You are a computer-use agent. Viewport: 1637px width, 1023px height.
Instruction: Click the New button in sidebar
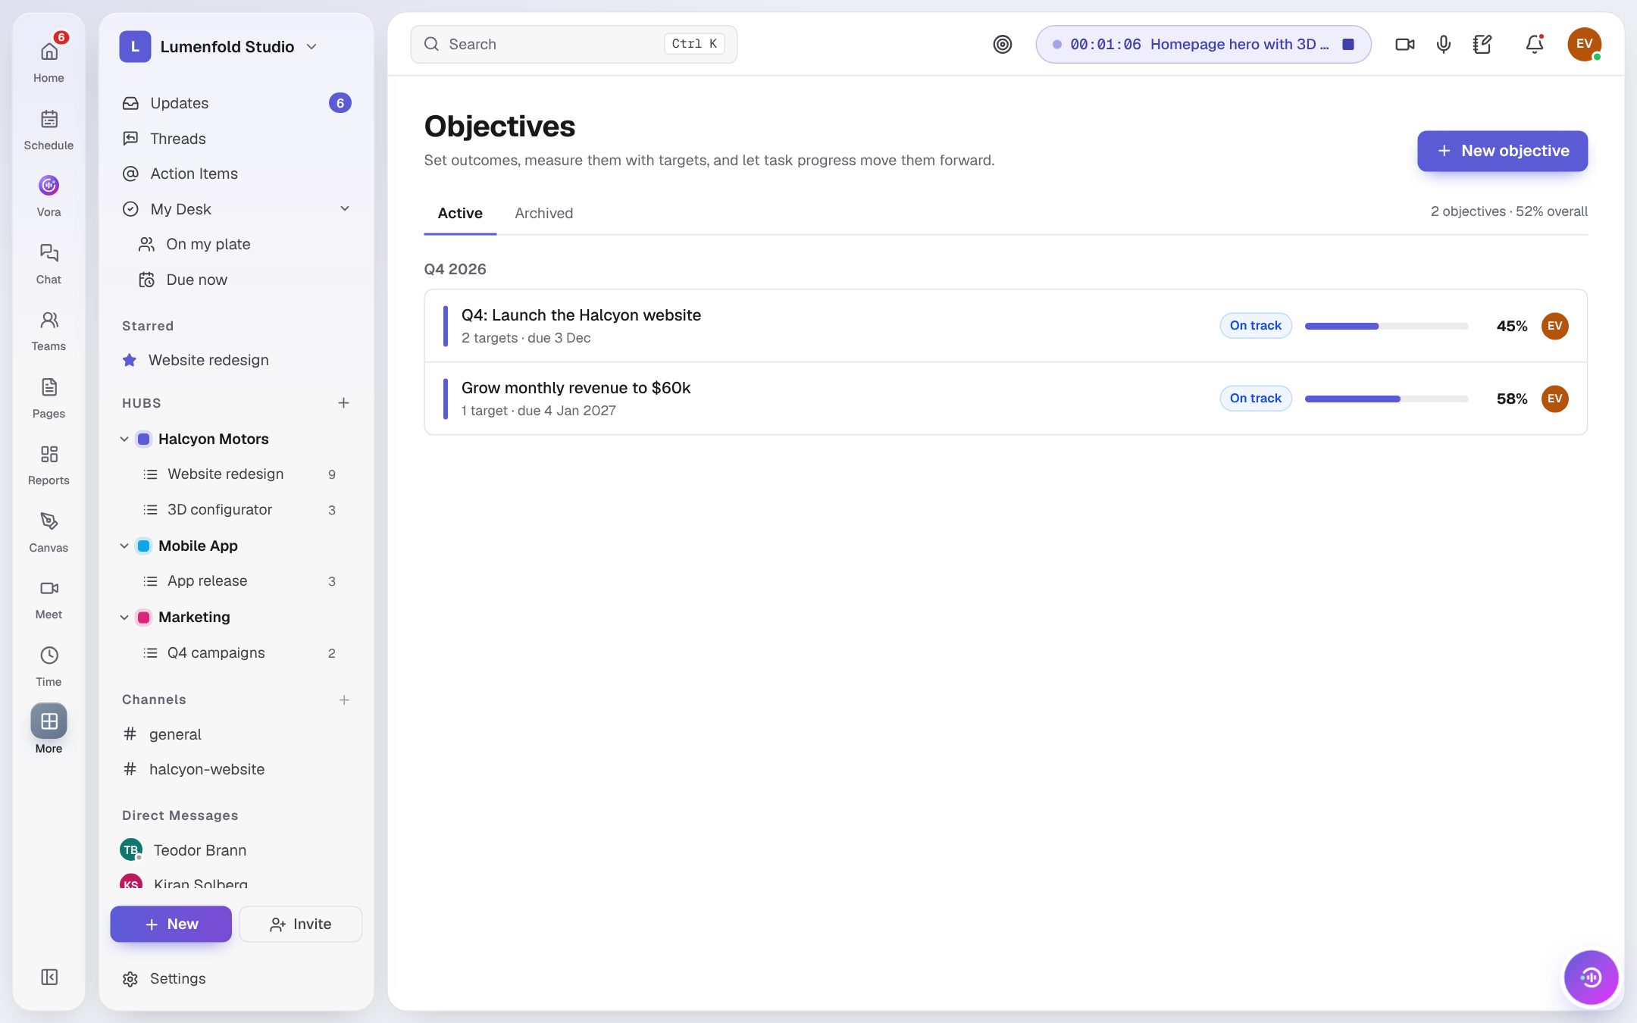pyautogui.click(x=171, y=924)
